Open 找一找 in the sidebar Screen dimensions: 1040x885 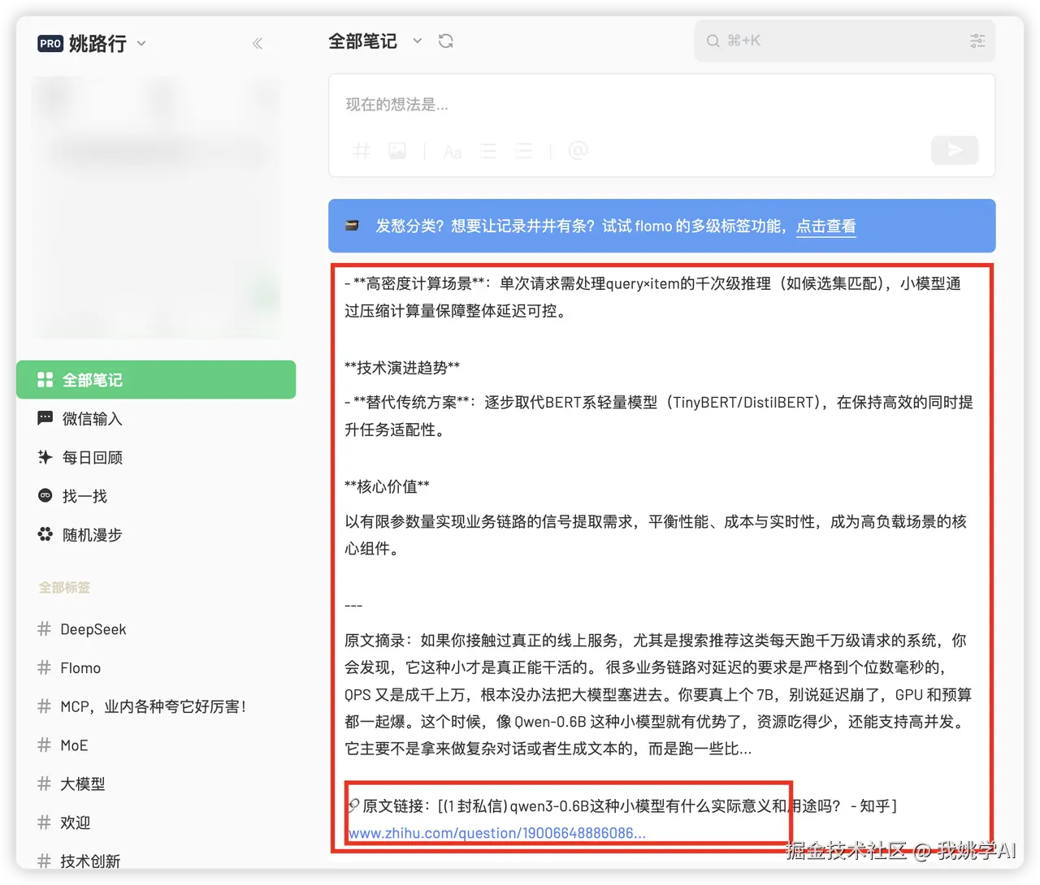[x=156, y=496]
